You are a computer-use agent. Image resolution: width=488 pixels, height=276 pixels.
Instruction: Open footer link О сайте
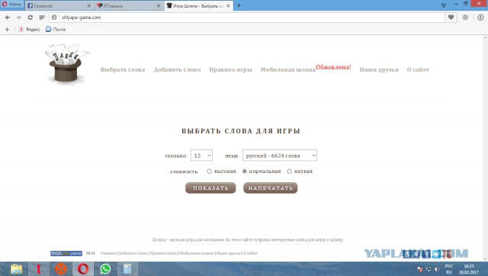pos(251,253)
